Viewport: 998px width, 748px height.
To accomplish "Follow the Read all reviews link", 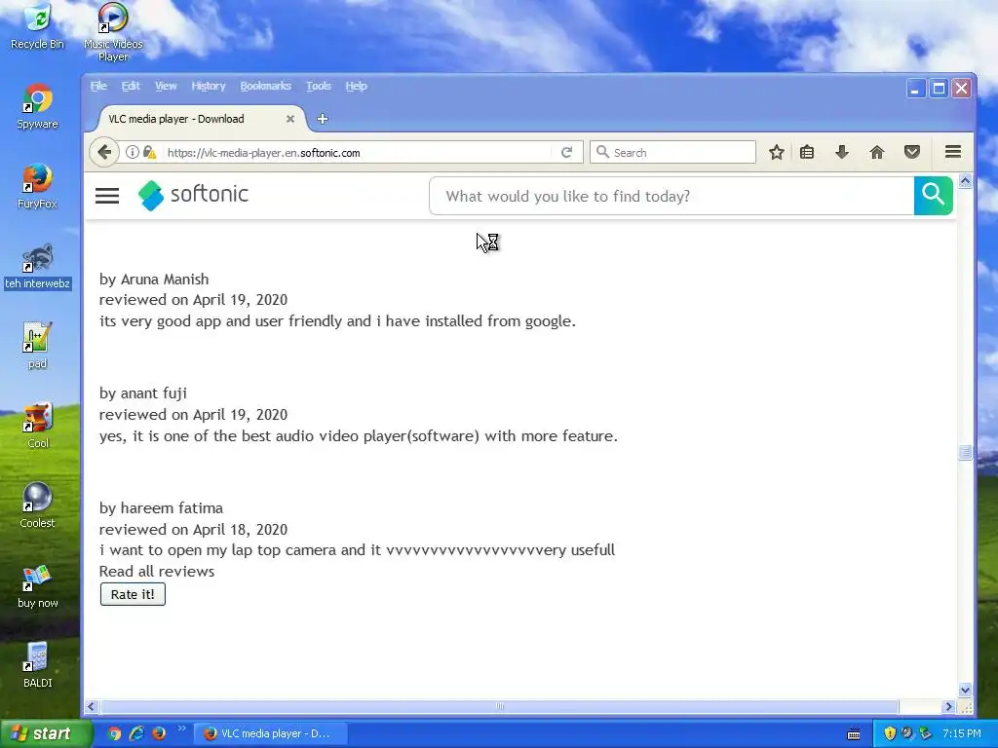I will click(x=157, y=571).
